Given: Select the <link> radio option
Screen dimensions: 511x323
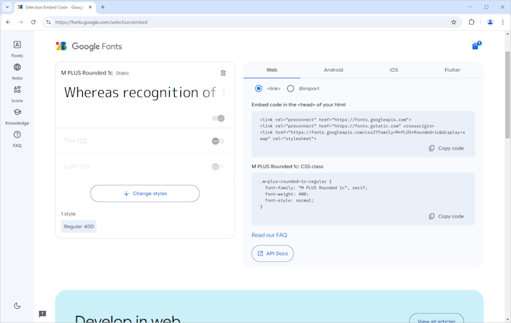Looking at the screenshot, I should click(258, 88).
